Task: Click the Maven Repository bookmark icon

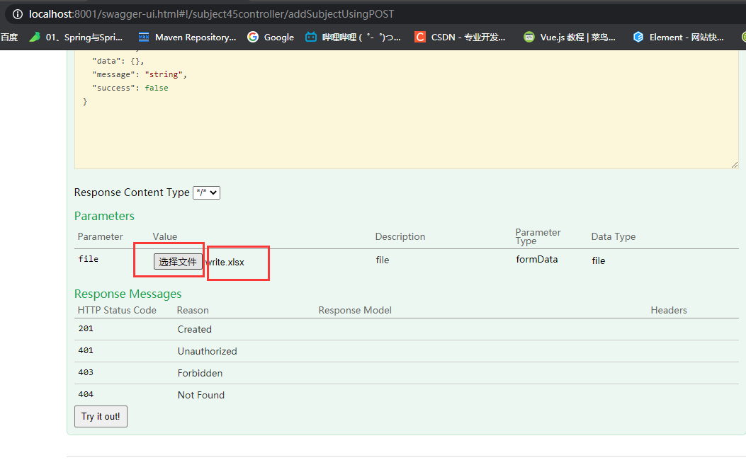Action: tap(144, 37)
